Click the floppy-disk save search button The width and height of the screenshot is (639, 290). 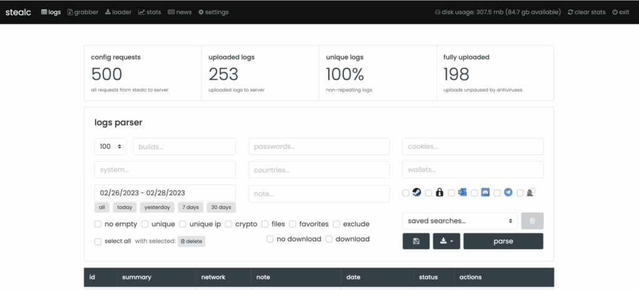(x=416, y=241)
